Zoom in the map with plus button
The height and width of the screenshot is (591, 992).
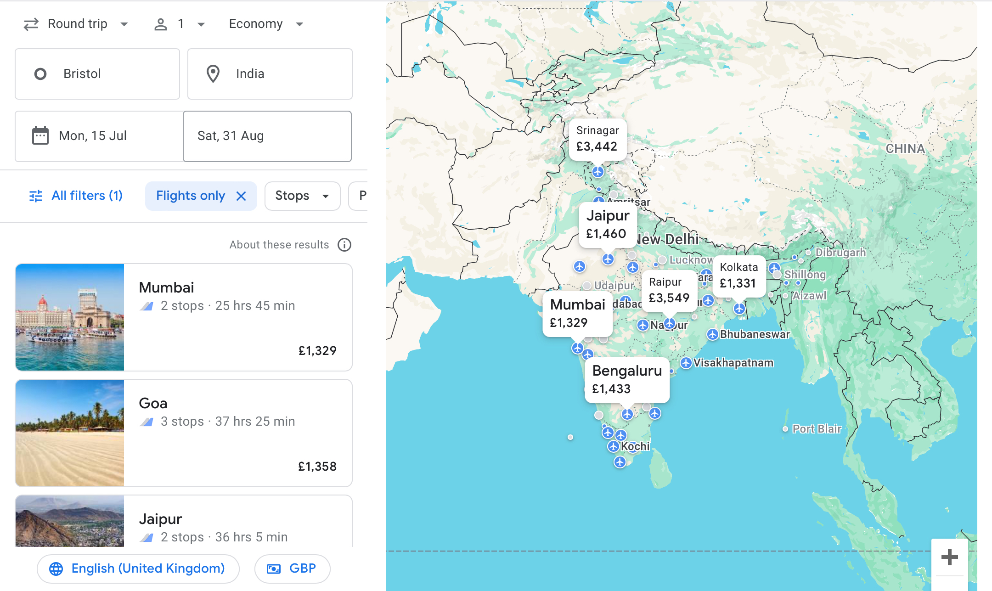coord(949,557)
